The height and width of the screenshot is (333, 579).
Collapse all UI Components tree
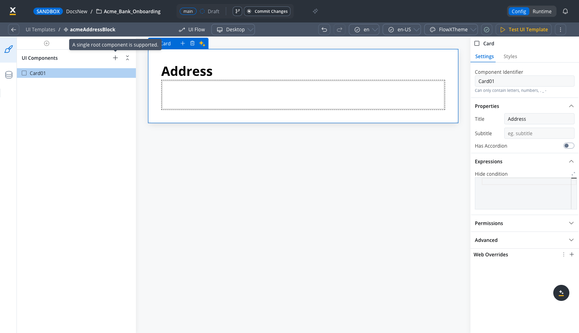(x=127, y=58)
